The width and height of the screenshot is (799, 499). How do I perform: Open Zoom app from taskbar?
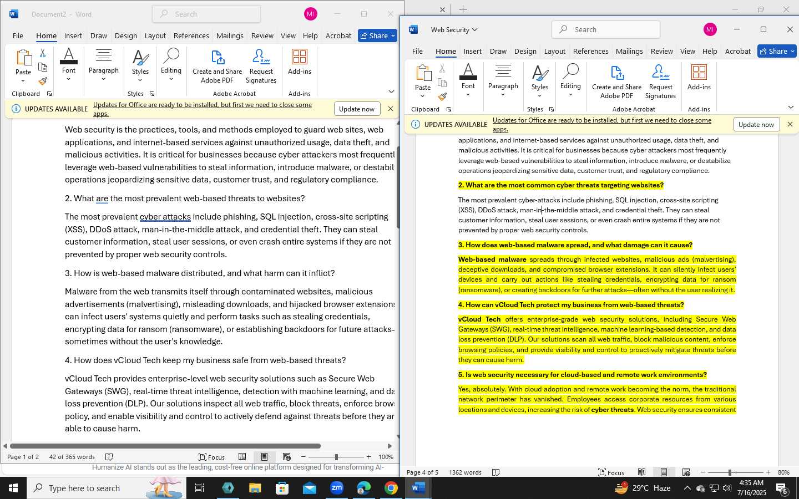pyautogui.click(x=337, y=488)
